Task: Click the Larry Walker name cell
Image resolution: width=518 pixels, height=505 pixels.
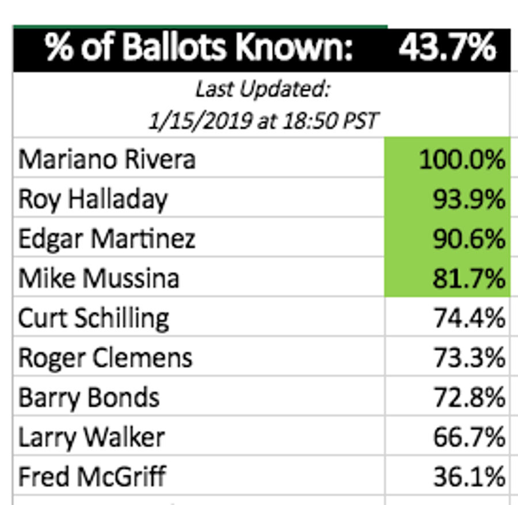Action: click(199, 435)
